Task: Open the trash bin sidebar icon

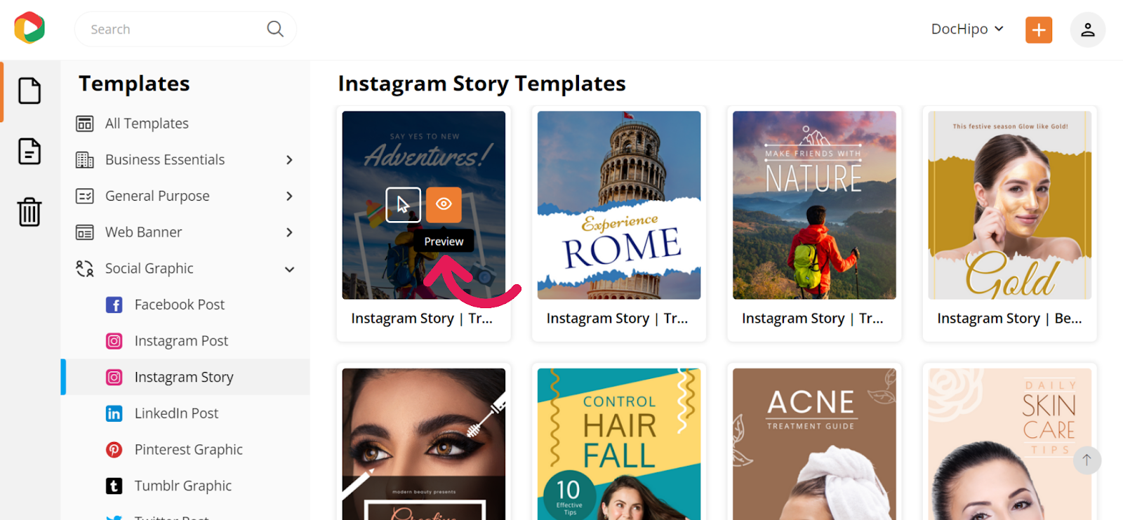Action: (x=29, y=211)
